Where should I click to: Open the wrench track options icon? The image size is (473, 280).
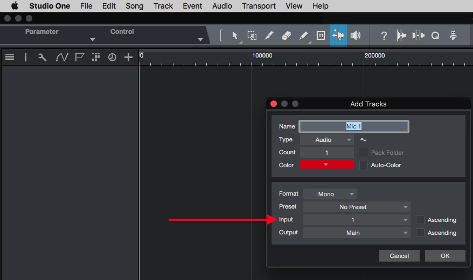[x=42, y=57]
